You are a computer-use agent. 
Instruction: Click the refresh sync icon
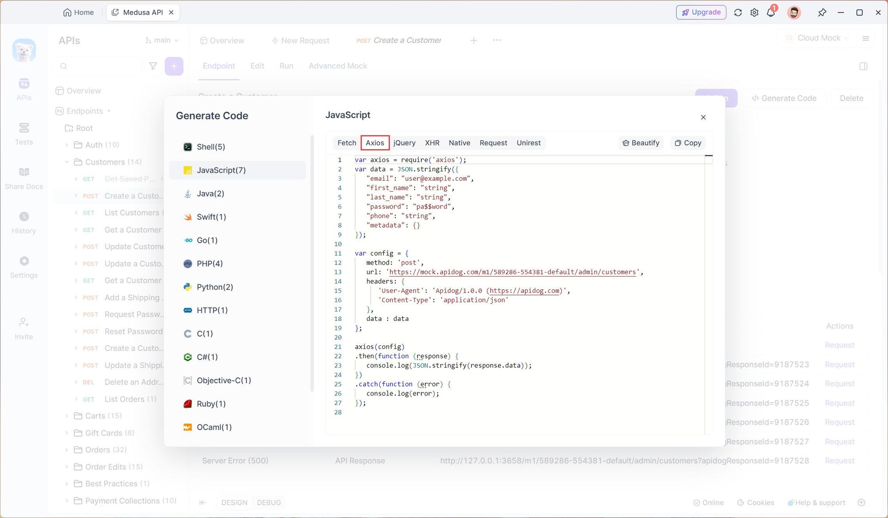[x=738, y=12]
